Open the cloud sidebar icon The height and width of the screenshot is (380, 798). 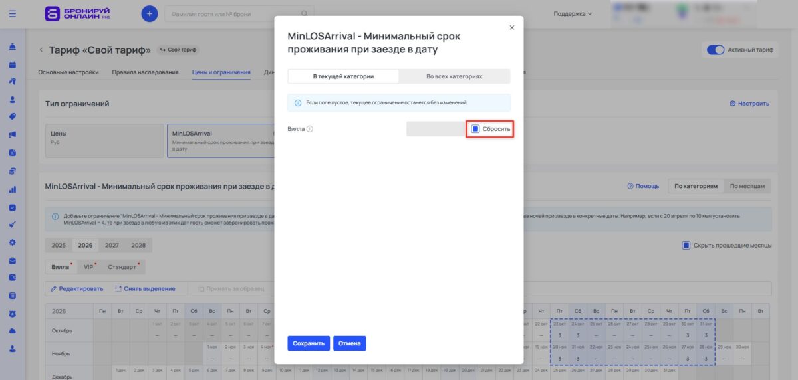(x=13, y=331)
